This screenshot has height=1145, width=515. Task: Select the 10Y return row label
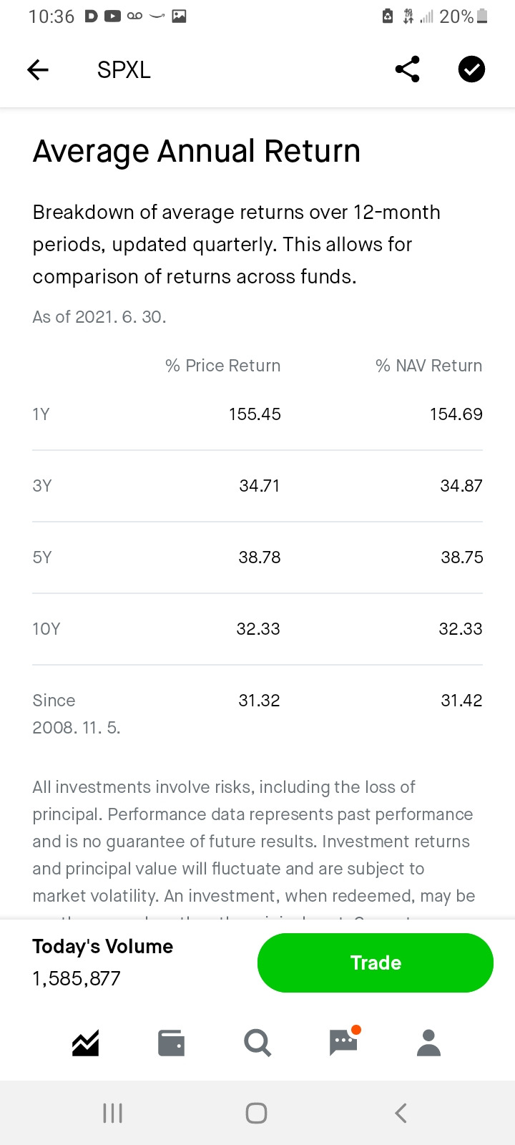[46, 629]
